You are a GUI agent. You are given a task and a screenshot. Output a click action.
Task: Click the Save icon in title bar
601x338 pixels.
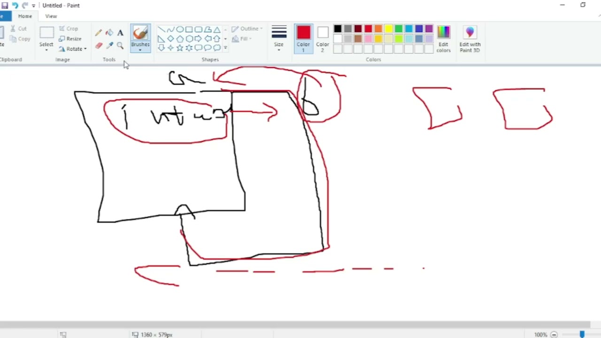point(5,6)
